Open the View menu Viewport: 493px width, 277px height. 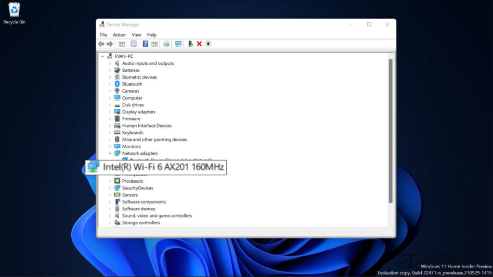pos(136,35)
